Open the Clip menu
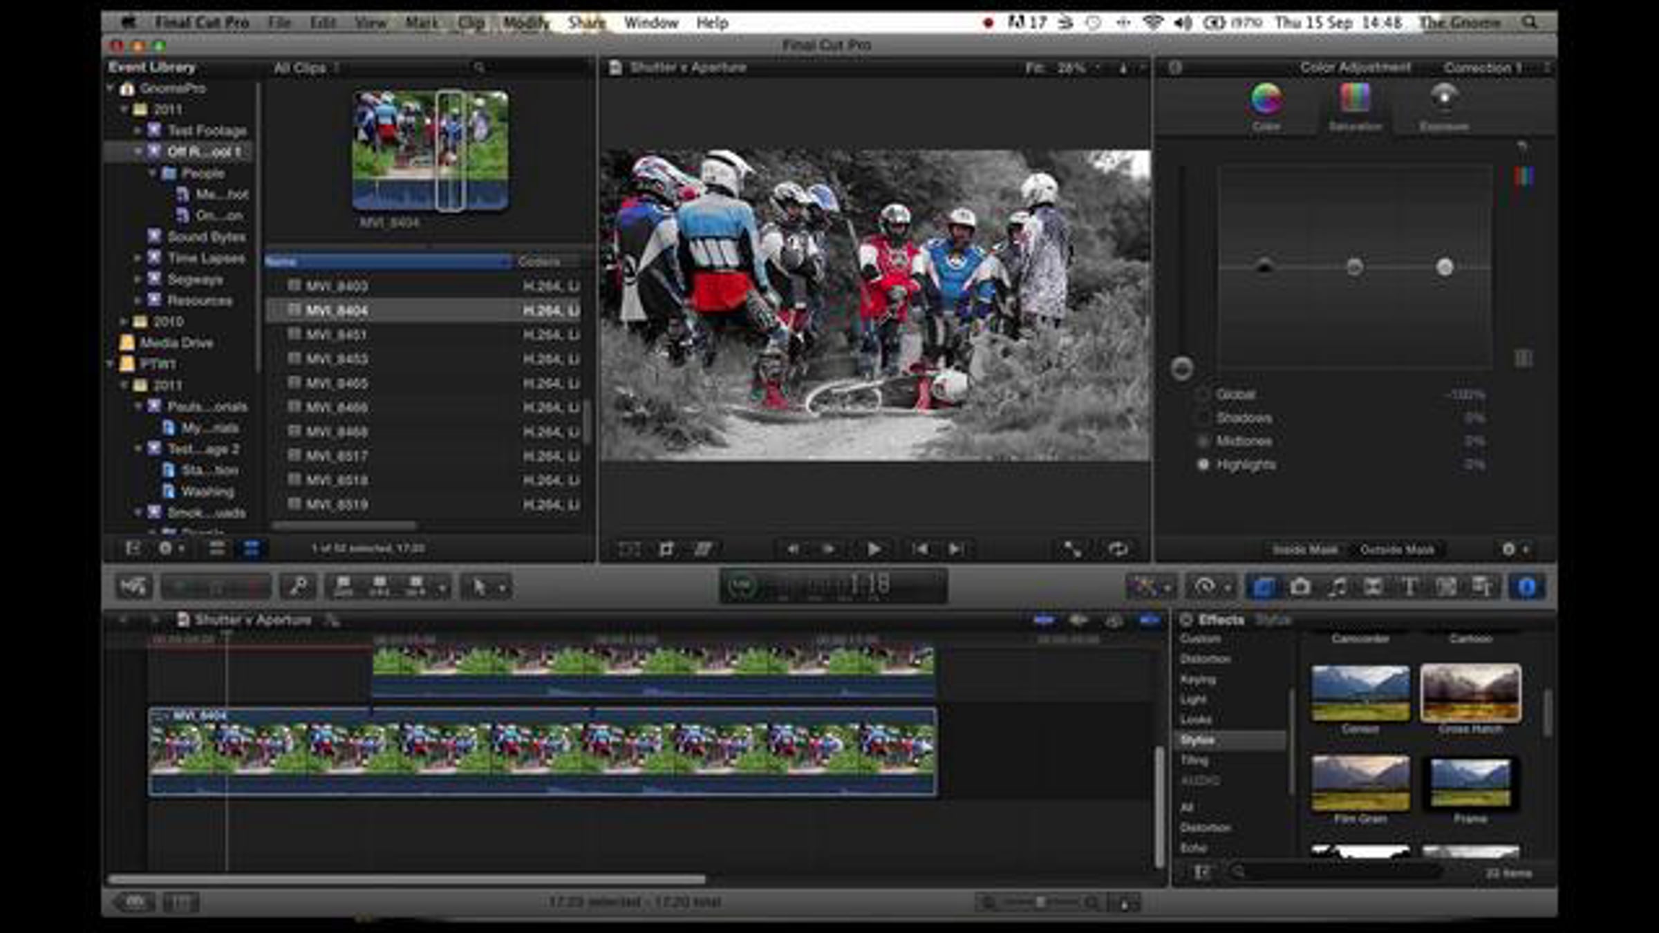The height and width of the screenshot is (933, 1659). [x=471, y=23]
